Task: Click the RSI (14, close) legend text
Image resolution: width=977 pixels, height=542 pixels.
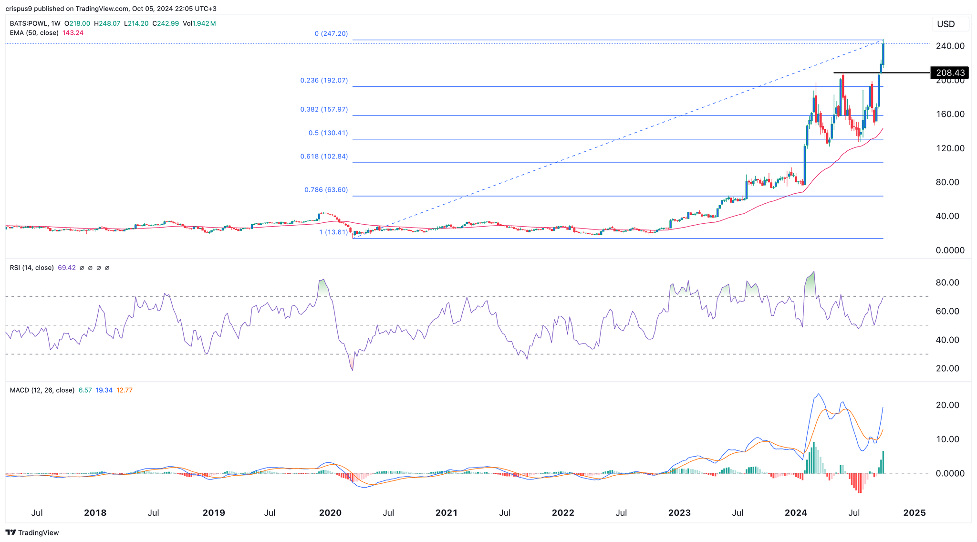Action: 31,268
